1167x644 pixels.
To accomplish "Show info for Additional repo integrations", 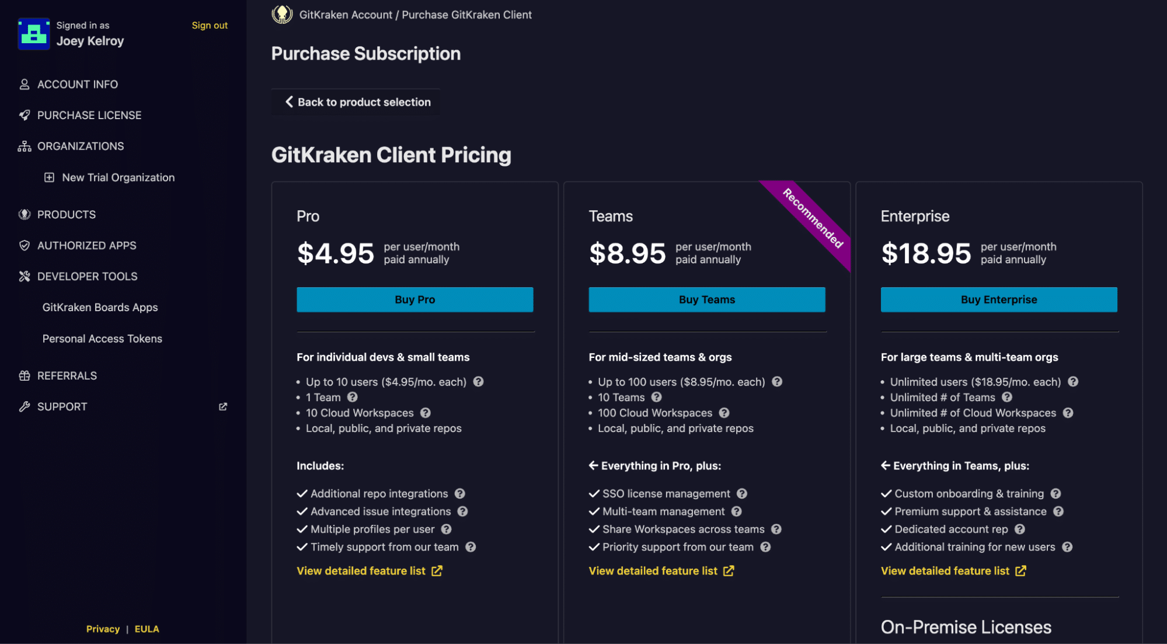I will pyautogui.click(x=460, y=493).
